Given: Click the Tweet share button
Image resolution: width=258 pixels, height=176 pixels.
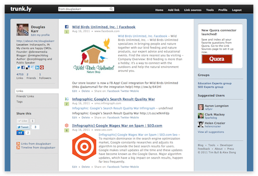Looking at the screenshot, I should (23, 127).
